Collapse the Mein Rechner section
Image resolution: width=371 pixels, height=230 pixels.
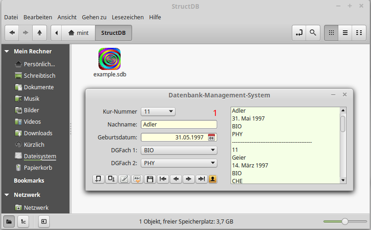(x=7, y=52)
